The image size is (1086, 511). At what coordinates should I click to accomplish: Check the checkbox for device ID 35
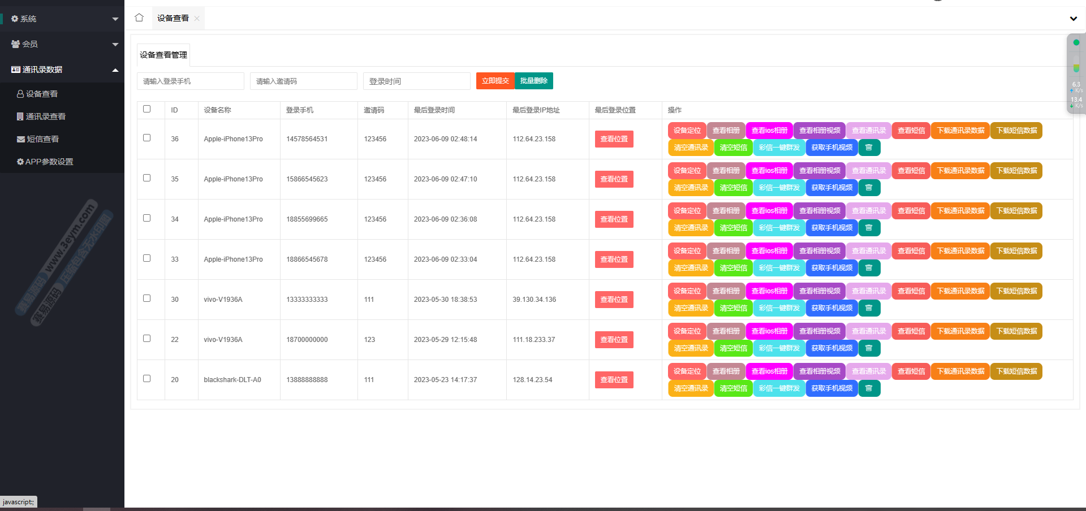coord(147,178)
